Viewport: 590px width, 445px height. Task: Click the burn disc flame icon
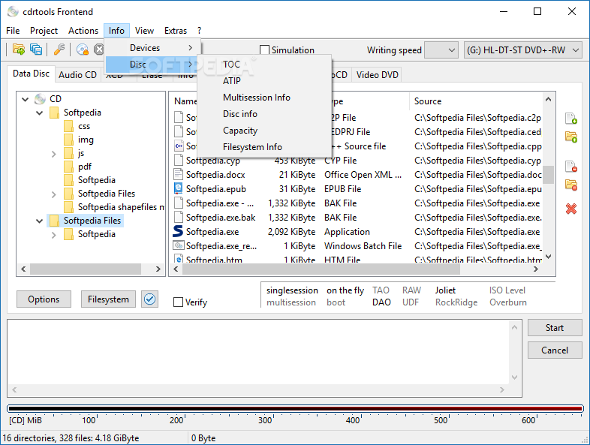point(83,50)
